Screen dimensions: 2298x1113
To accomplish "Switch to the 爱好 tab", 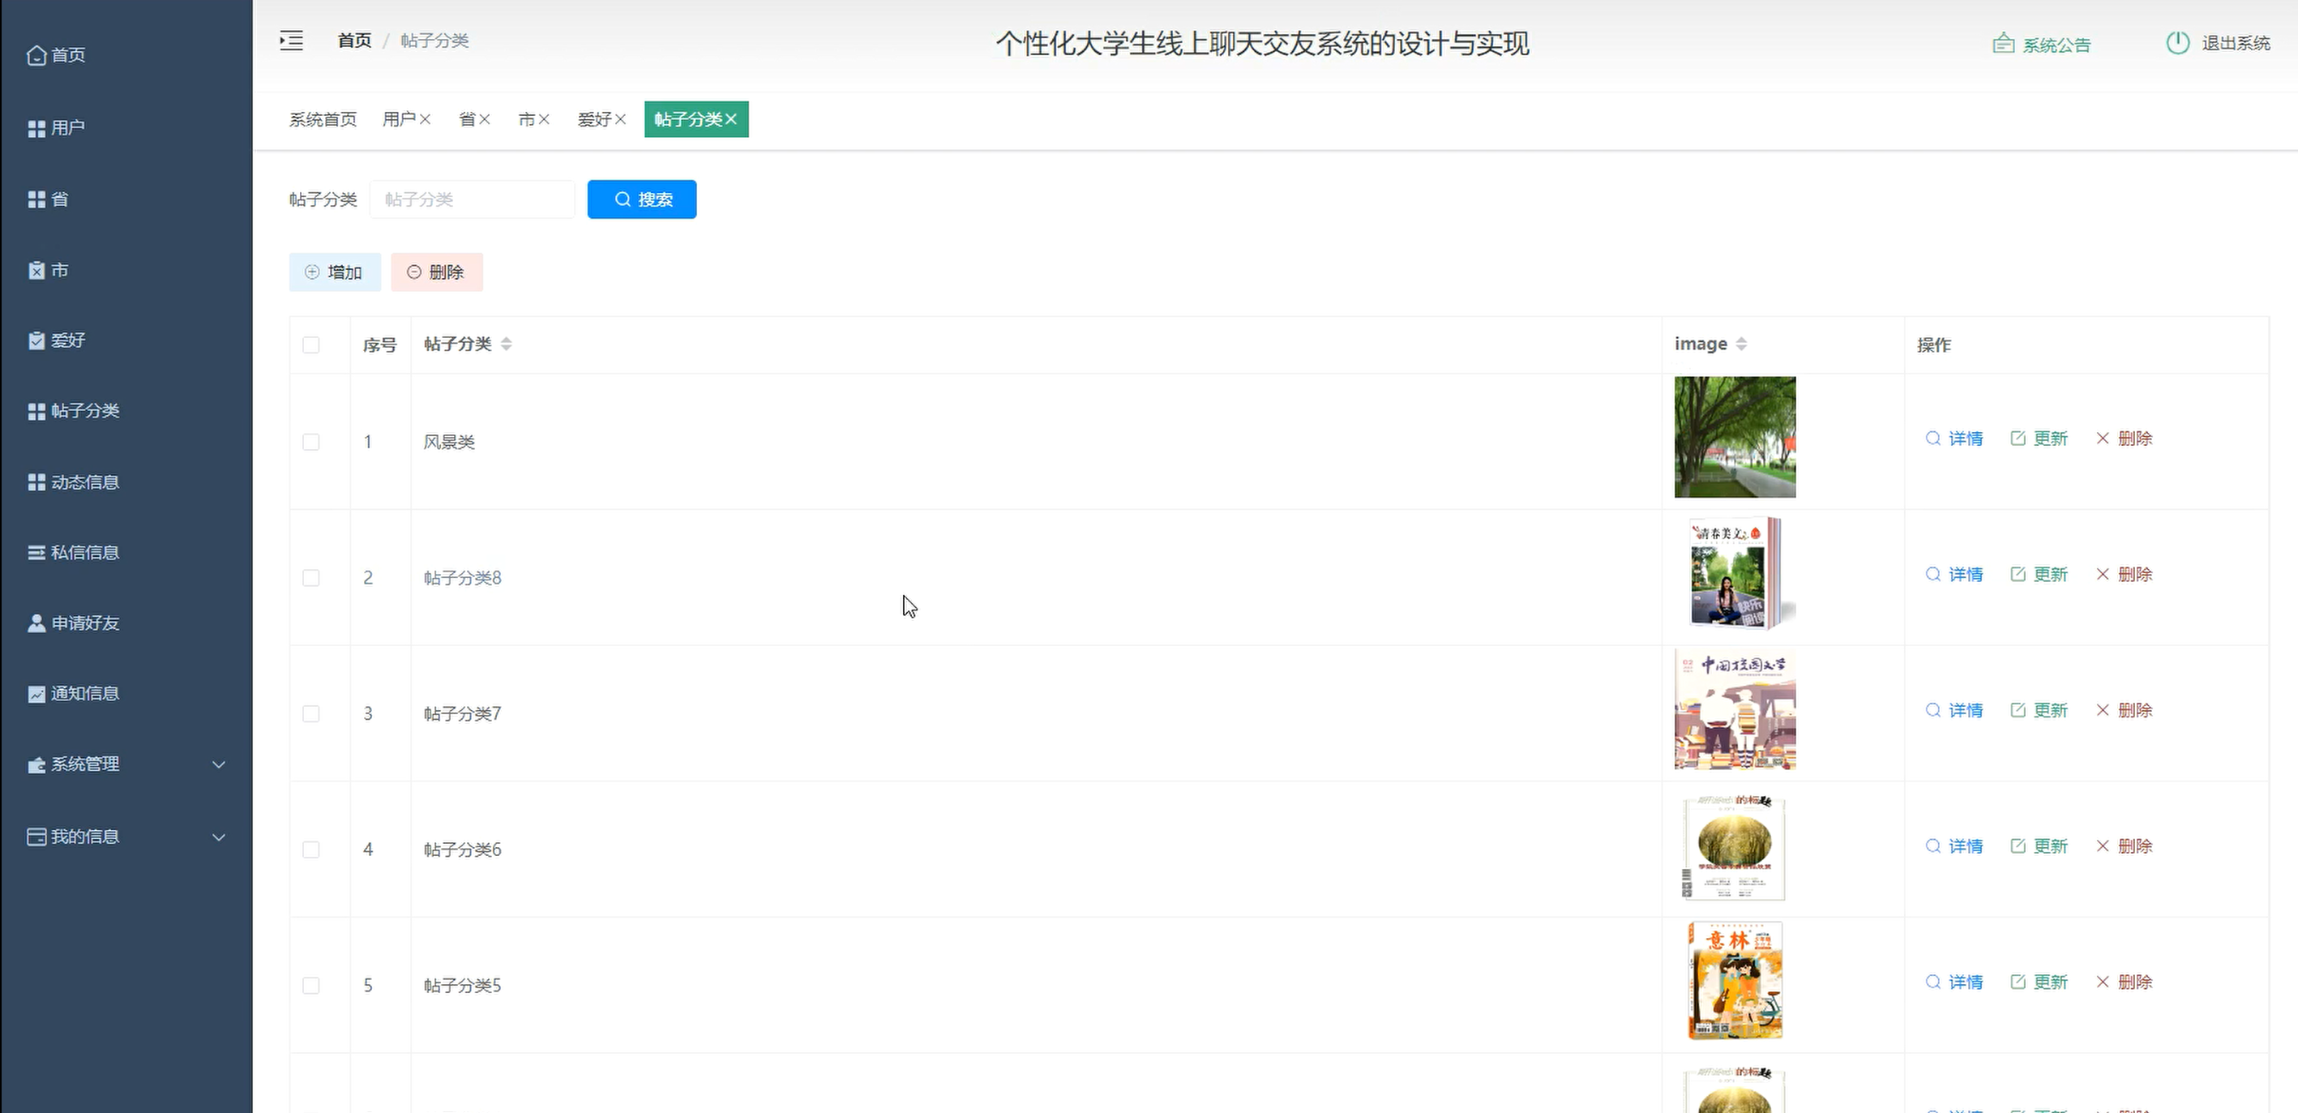I will (594, 119).
